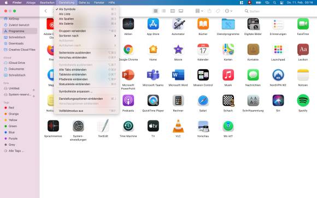Expand the Sortieren nach submenu

pyautogui.click(x=86, y=35)
